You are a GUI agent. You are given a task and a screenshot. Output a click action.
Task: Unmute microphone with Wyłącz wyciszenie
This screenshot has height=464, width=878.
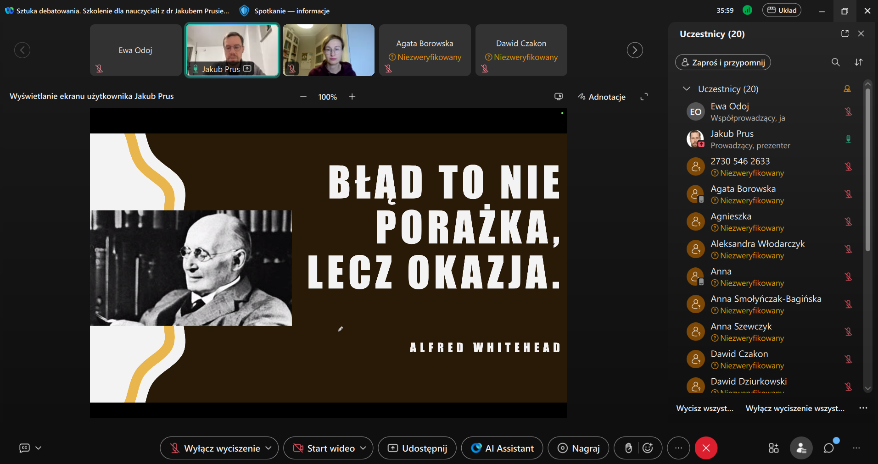(x=215, y=448)
